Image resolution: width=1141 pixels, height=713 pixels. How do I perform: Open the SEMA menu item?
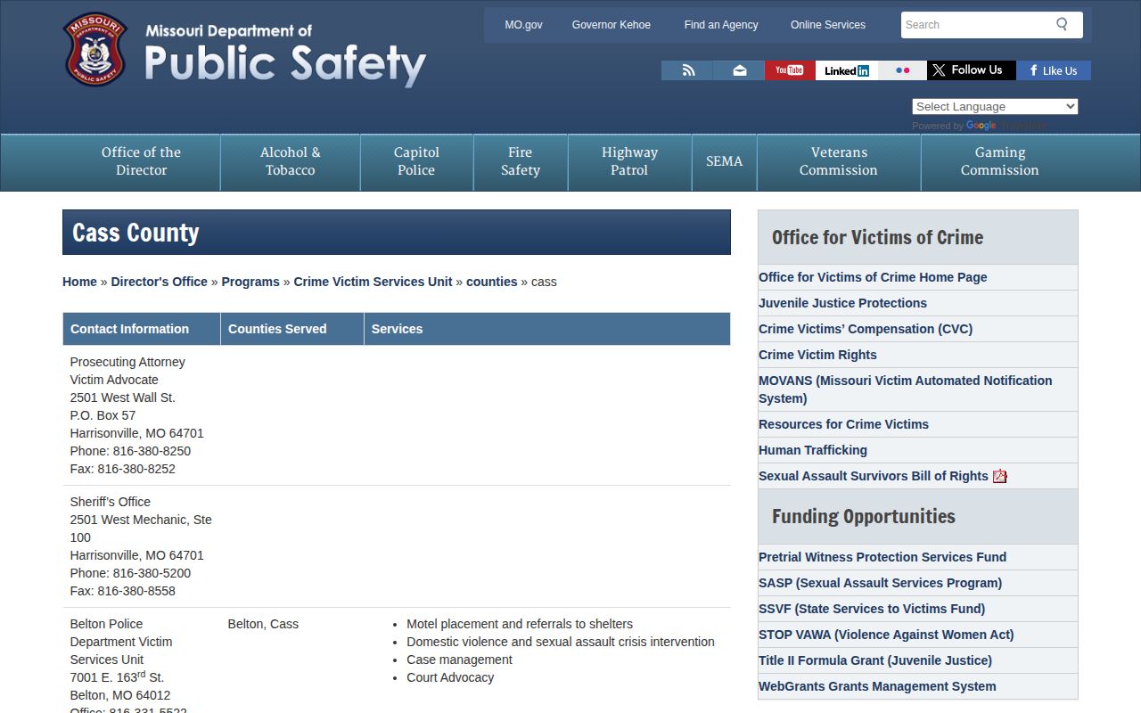(724, 161)
